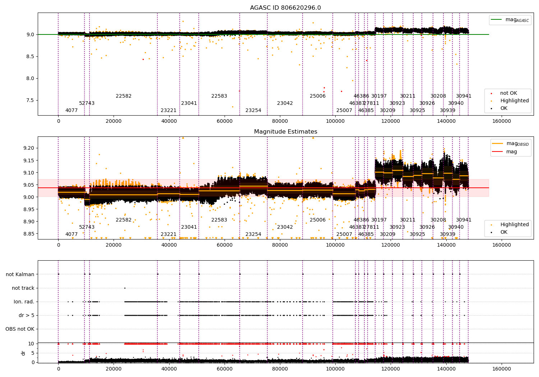Click y-axis tick 9.10 in middle plot
This screenshot has width=539, height=377.
pos(29,173)
